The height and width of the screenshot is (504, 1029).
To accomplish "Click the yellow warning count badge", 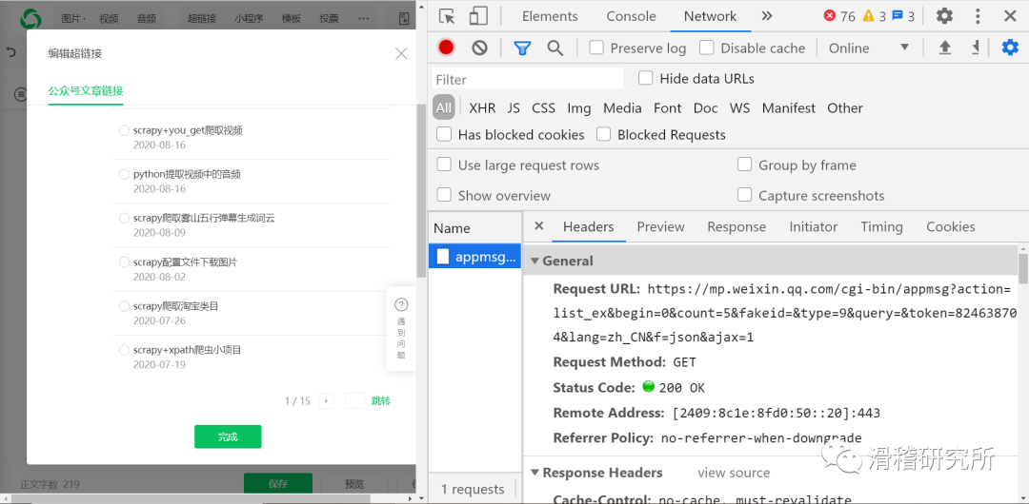I will [874, 16].
